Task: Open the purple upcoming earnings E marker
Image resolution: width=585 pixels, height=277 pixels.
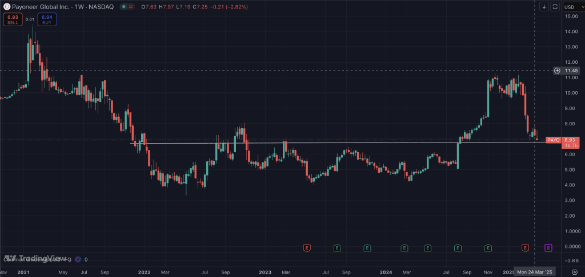Action: tap(548, 248)
